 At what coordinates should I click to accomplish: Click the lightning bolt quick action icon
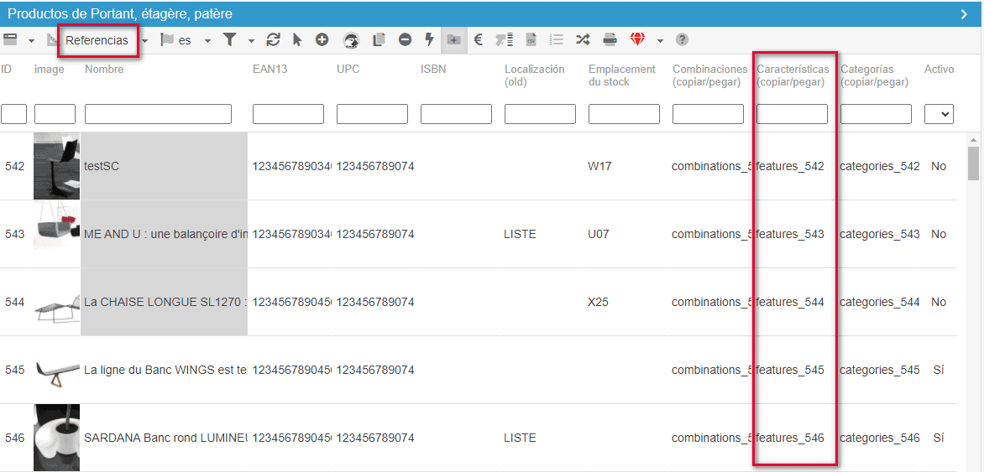[429, 39]
